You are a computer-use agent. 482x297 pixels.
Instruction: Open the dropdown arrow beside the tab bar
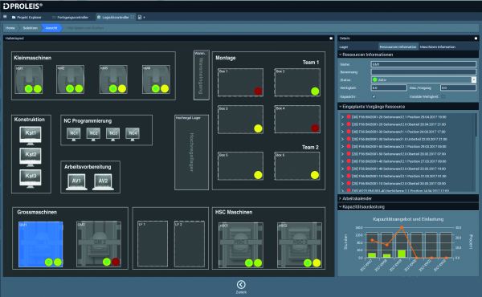144,18
